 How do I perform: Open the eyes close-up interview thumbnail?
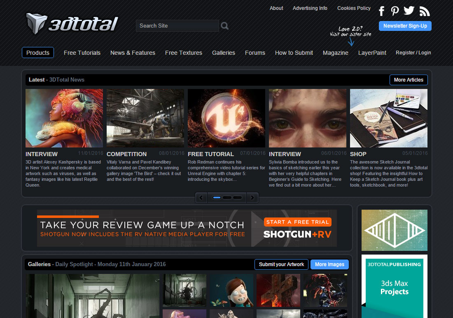point(308,118)
